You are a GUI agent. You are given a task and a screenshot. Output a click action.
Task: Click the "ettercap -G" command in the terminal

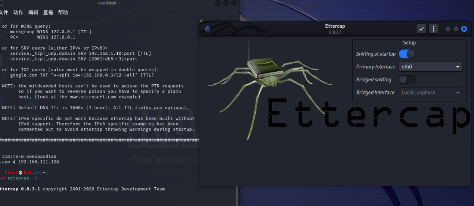pos(22,178)
